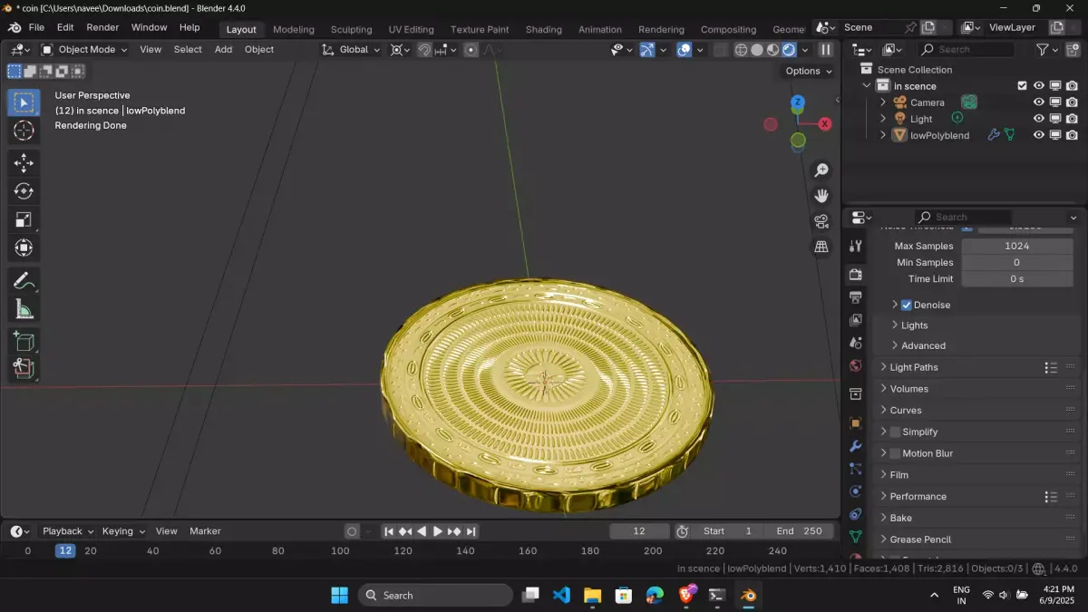Click the pan view hand icon
Screen dimensions: 1088x612
(x=821, y=196)
